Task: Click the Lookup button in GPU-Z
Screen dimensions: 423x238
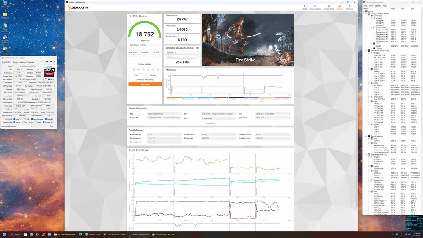Action: (x=49, y=66)
